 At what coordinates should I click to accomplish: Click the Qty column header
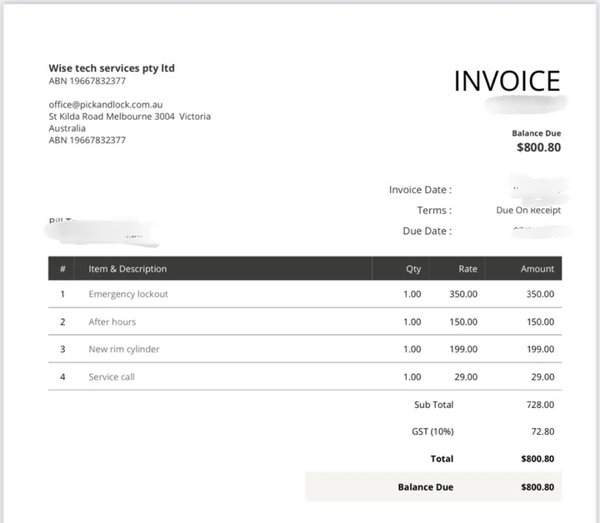413,269
